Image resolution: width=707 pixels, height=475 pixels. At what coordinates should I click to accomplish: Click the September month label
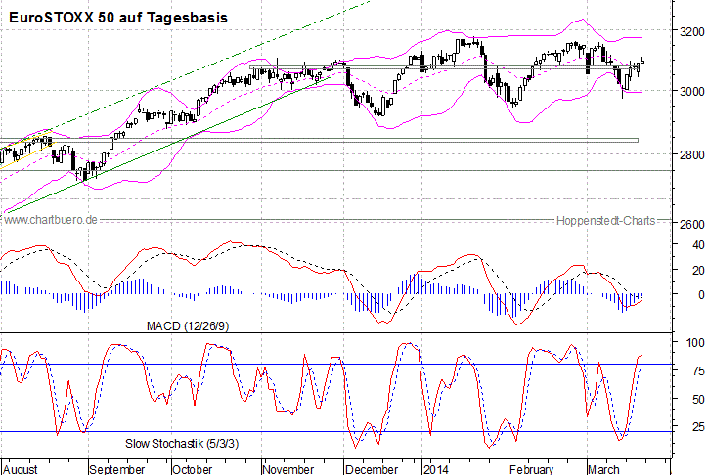pyautogui.click(x=117, y=469)
